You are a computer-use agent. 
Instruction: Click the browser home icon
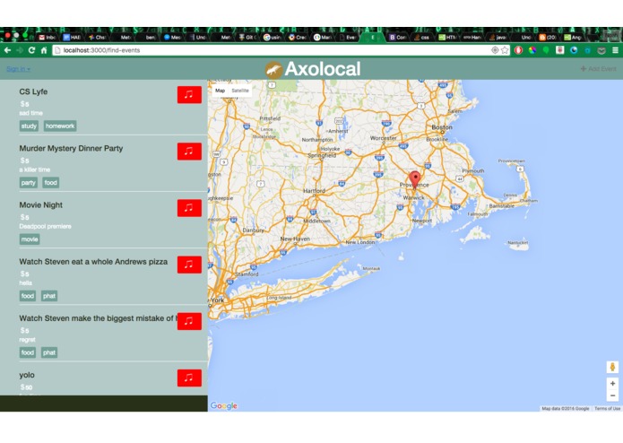click(44, 50)
